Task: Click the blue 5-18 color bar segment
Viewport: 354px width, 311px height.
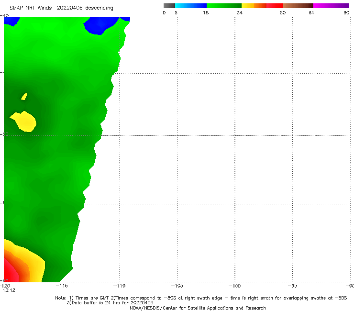Action: 191,6
